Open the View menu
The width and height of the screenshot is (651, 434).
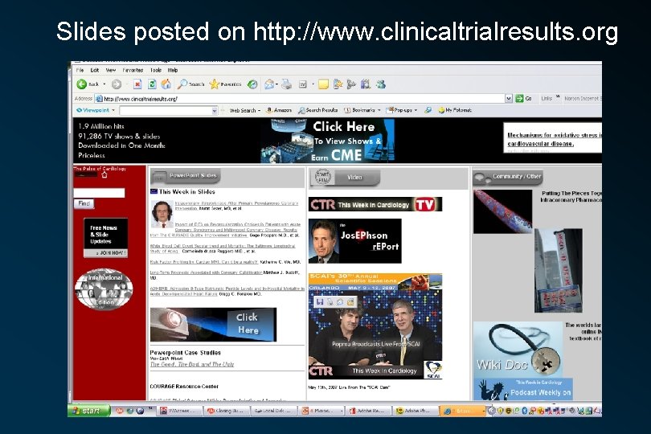pyautogui.click(x=111, y=70)
